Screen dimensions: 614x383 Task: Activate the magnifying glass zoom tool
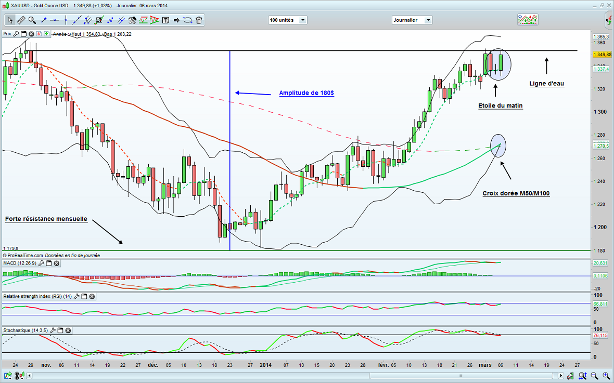point(32,20)
